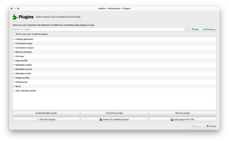Click the Customize plugin button
The height and width of the screenshot is (142, 229).
click(x=114, y=113)
